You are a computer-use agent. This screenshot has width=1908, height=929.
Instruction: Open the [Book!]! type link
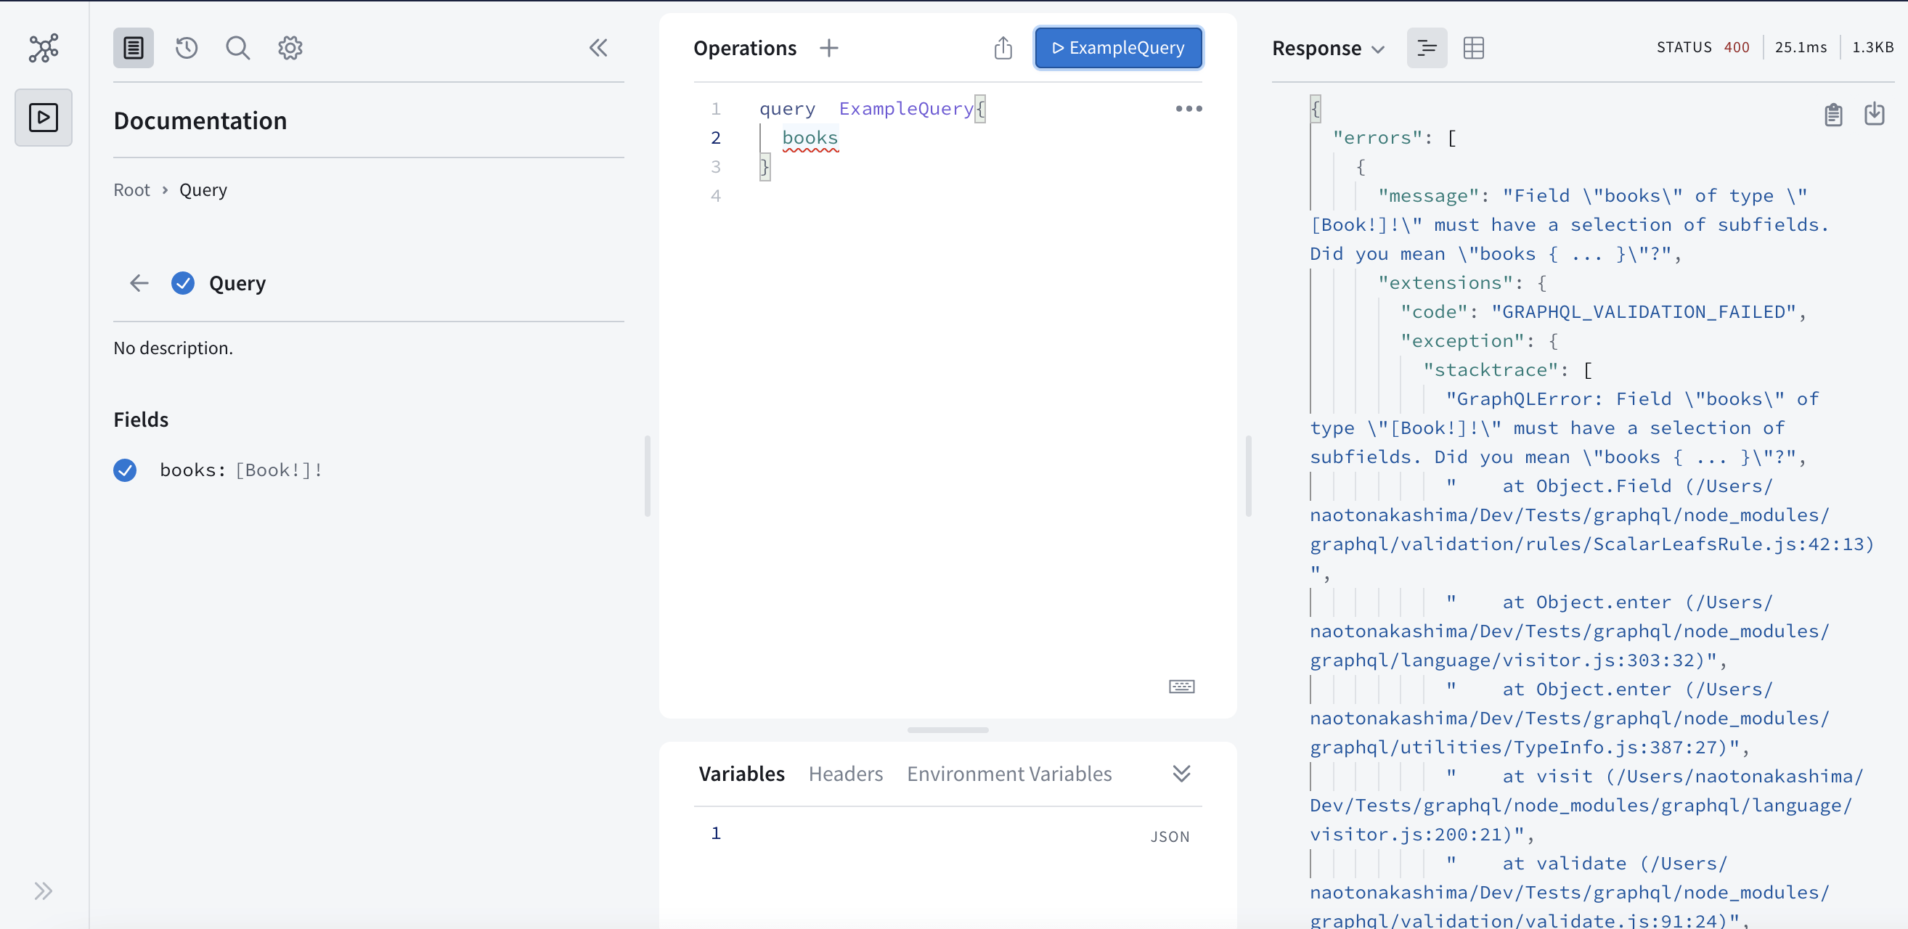coord(279,470)
